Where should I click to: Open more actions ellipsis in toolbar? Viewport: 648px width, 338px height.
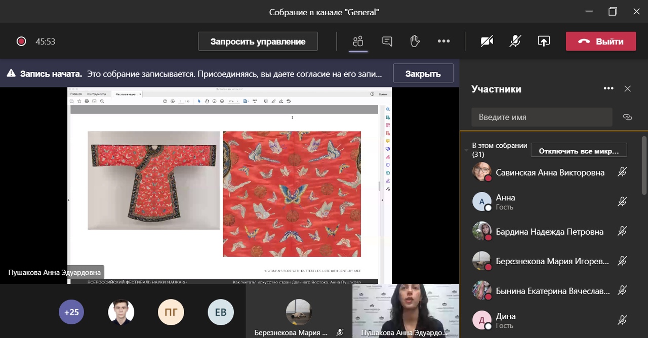[x=443, y=41]
